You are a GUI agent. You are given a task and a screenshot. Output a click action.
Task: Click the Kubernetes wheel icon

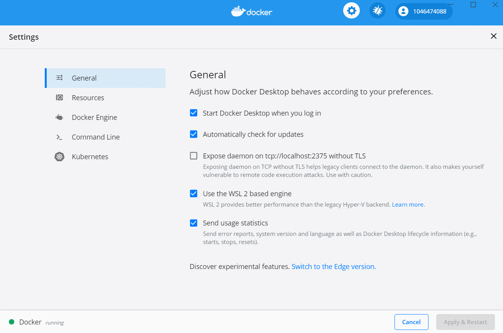(x=59, y=156)
